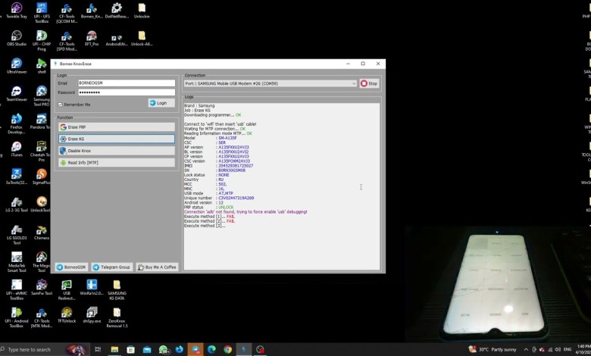The height and width of the screenshot is (356, 591).
Task: Click Buy Me A Coffee button
Action: [x=157, y=267]
